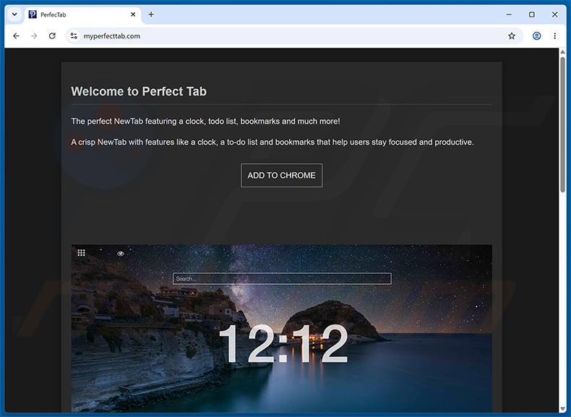Click the browser forward arrow
Viewport: 571px width, 417px height.
coord(34,35)
